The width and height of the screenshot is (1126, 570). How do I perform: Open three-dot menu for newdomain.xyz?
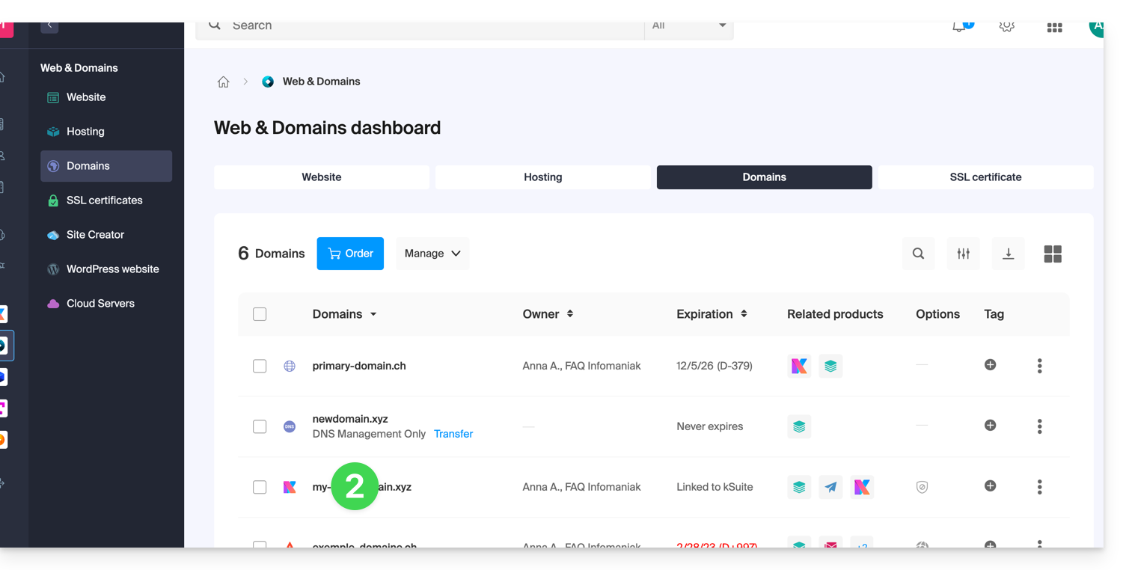1039,426
